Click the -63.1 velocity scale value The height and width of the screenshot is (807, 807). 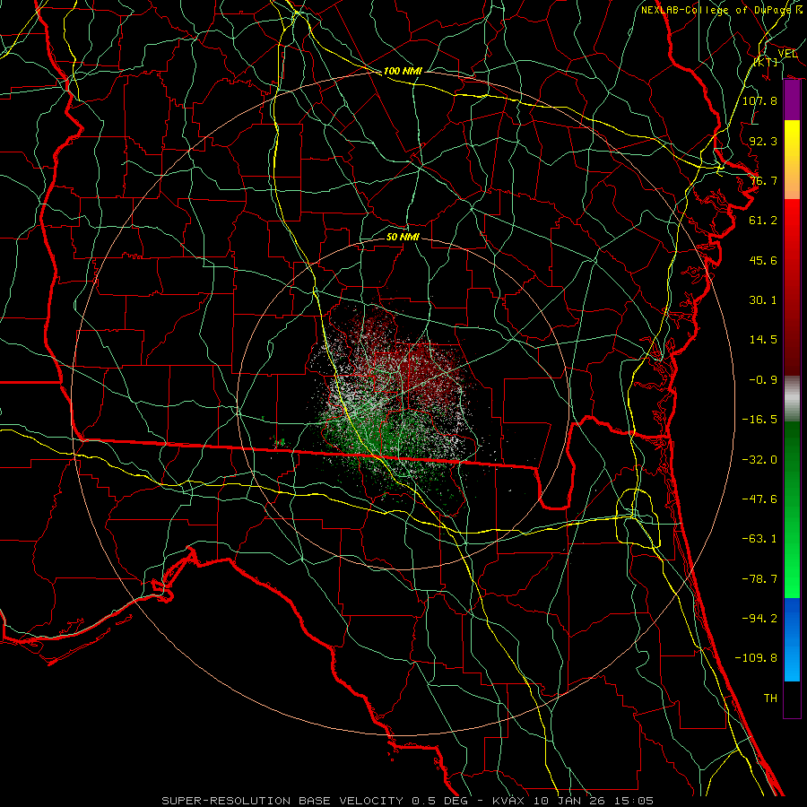point(759,539)
